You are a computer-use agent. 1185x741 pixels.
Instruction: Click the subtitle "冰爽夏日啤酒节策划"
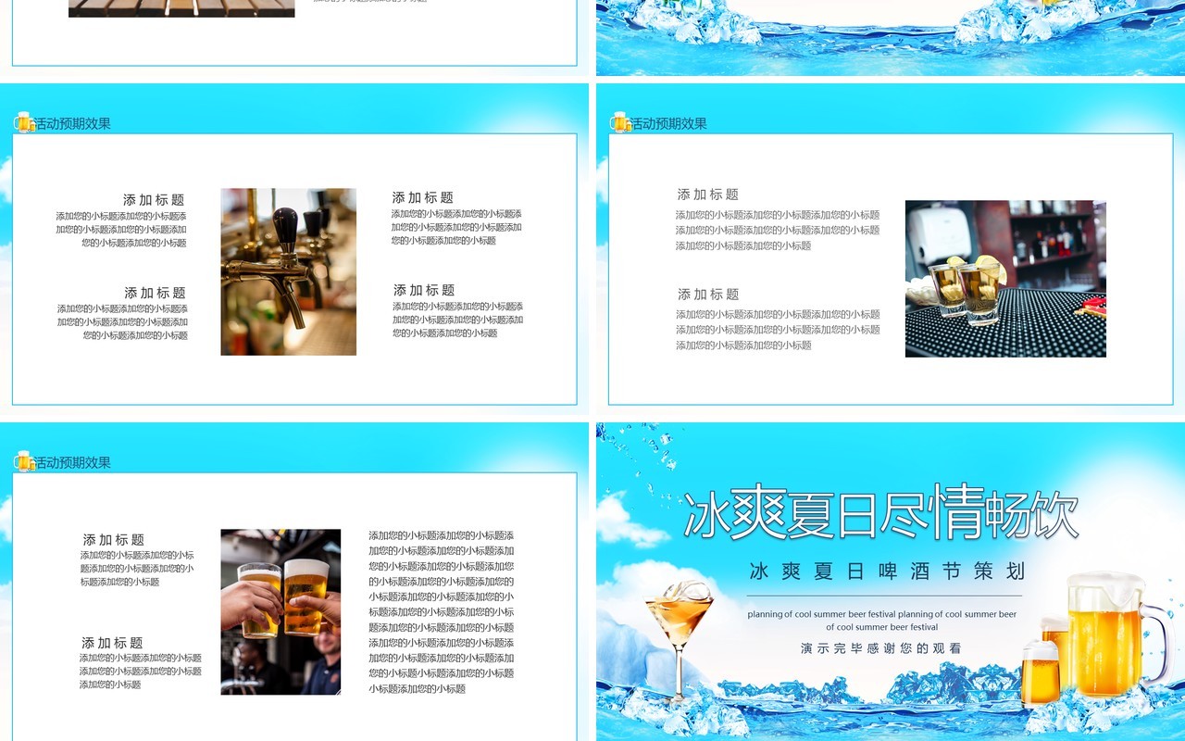888,571
